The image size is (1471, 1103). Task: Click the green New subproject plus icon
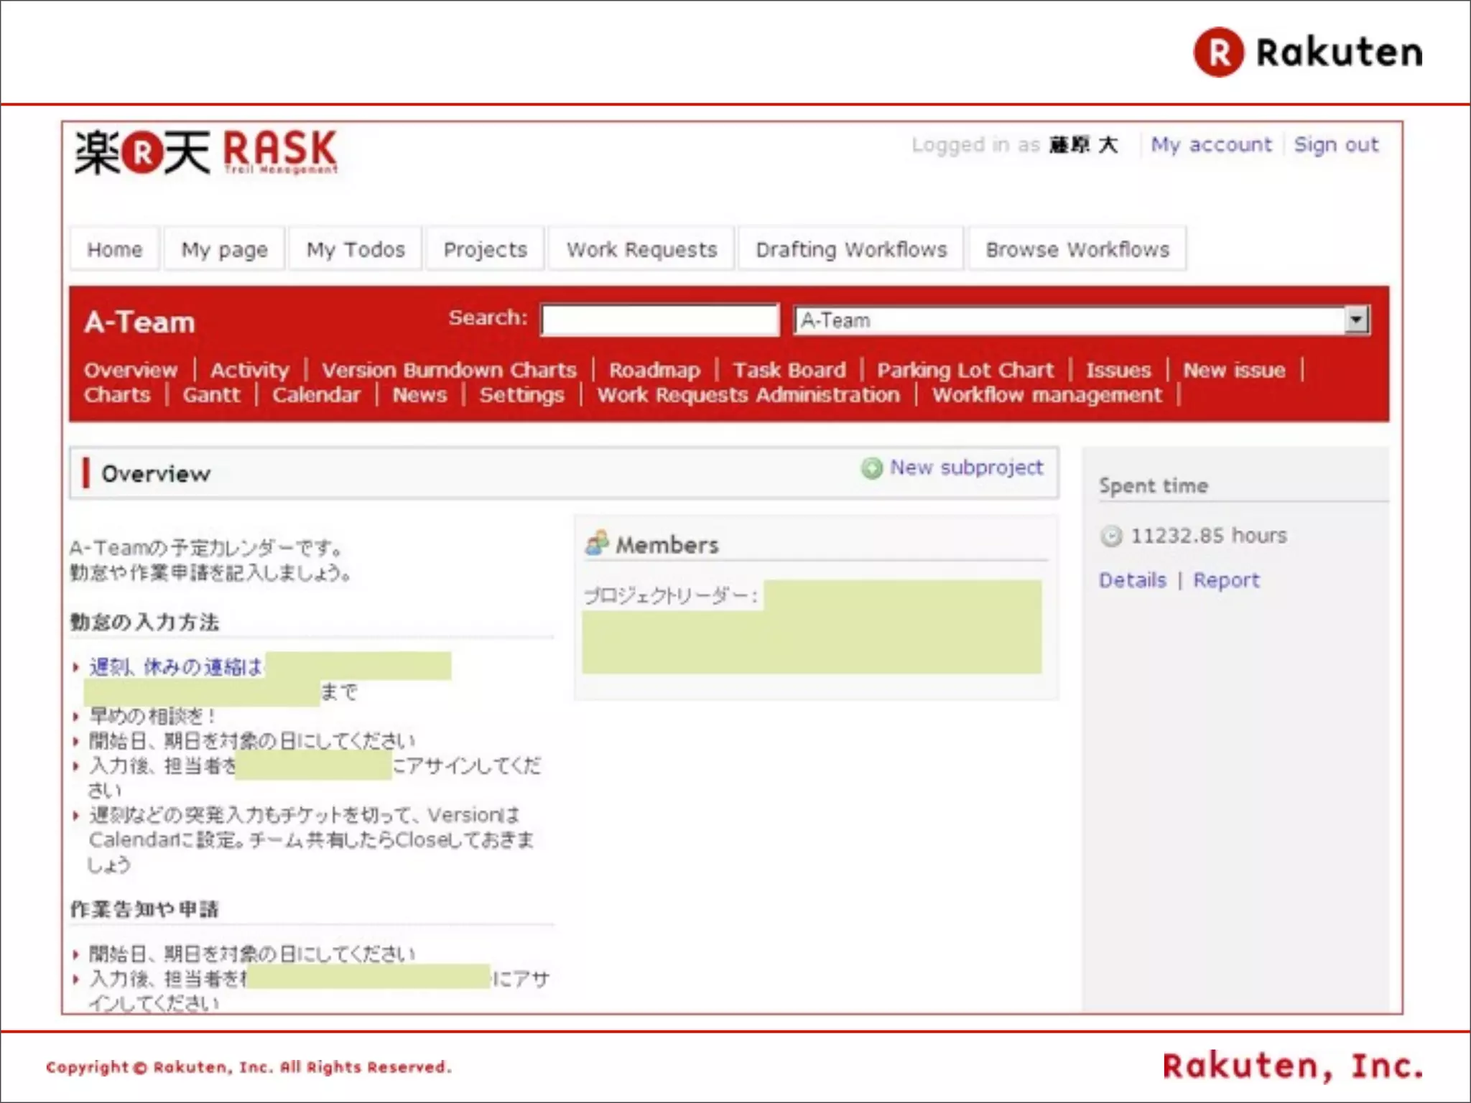click(x=871, y=468)
